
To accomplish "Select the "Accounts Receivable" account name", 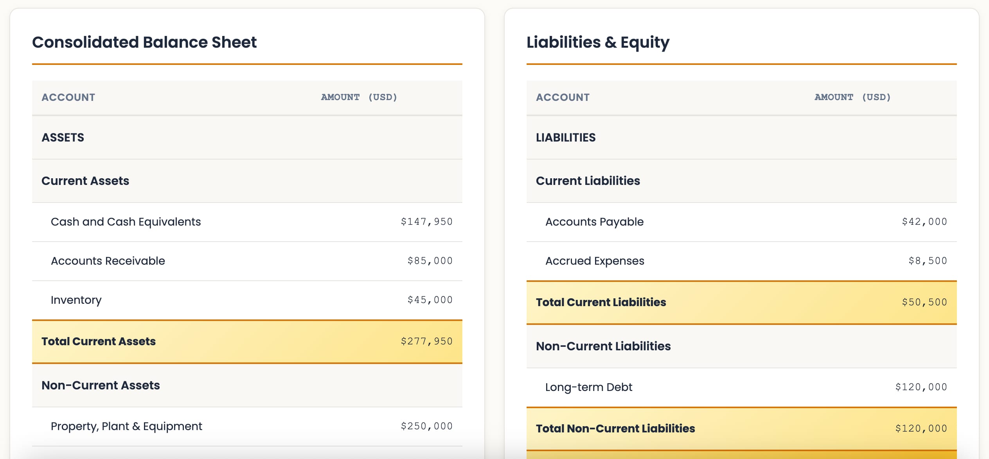I will tap(108, 261).
